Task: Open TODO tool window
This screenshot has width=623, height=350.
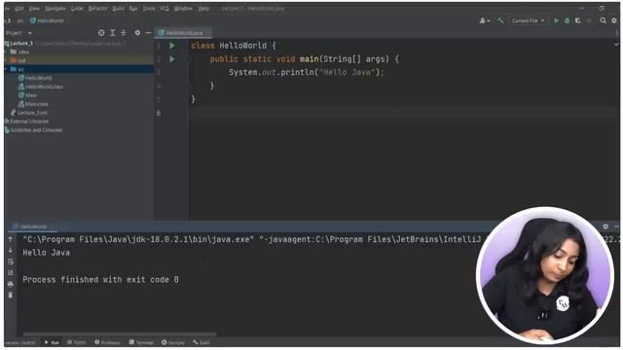Action: [76, 342]
